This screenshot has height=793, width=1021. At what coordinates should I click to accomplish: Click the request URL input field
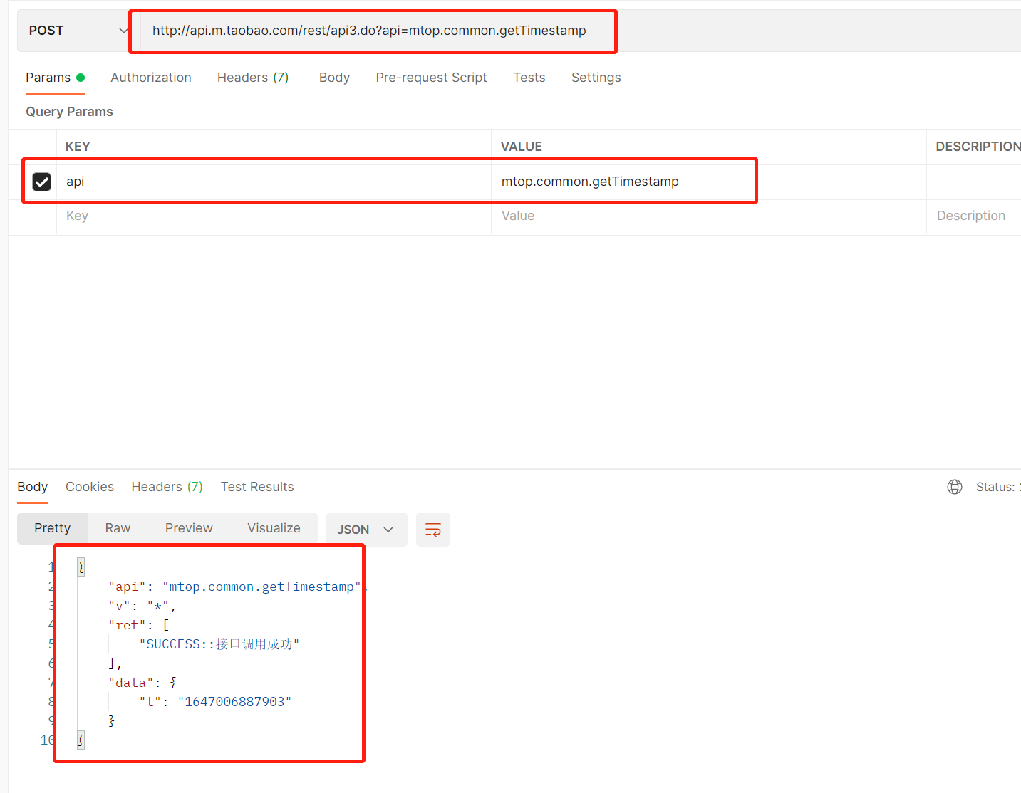[581, 31]
